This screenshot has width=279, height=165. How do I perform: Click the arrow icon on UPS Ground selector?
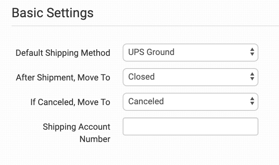(x=252, y=53)
